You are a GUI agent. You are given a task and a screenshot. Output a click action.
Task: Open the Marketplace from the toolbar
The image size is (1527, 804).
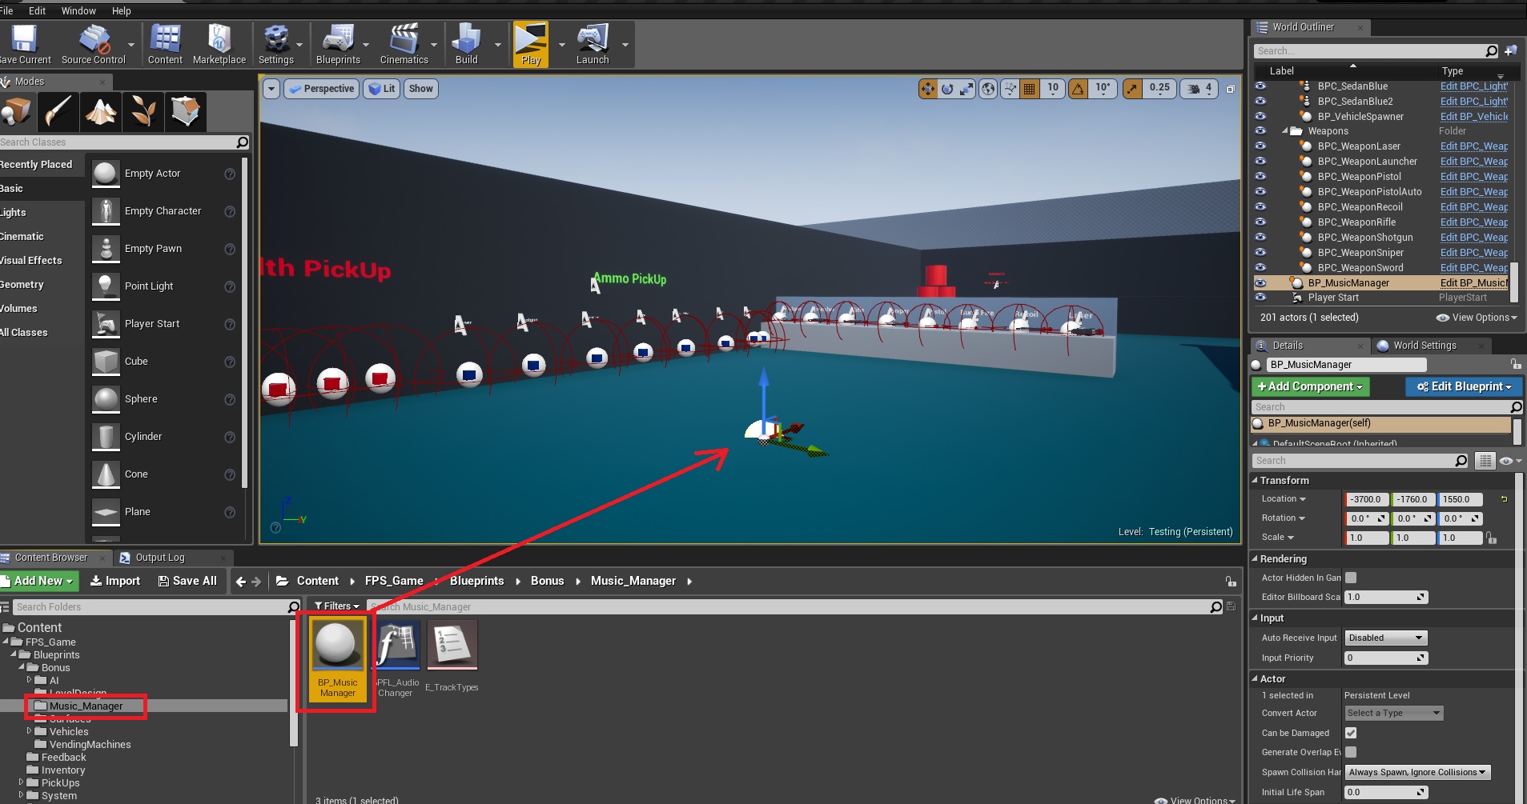coord(219,44)
